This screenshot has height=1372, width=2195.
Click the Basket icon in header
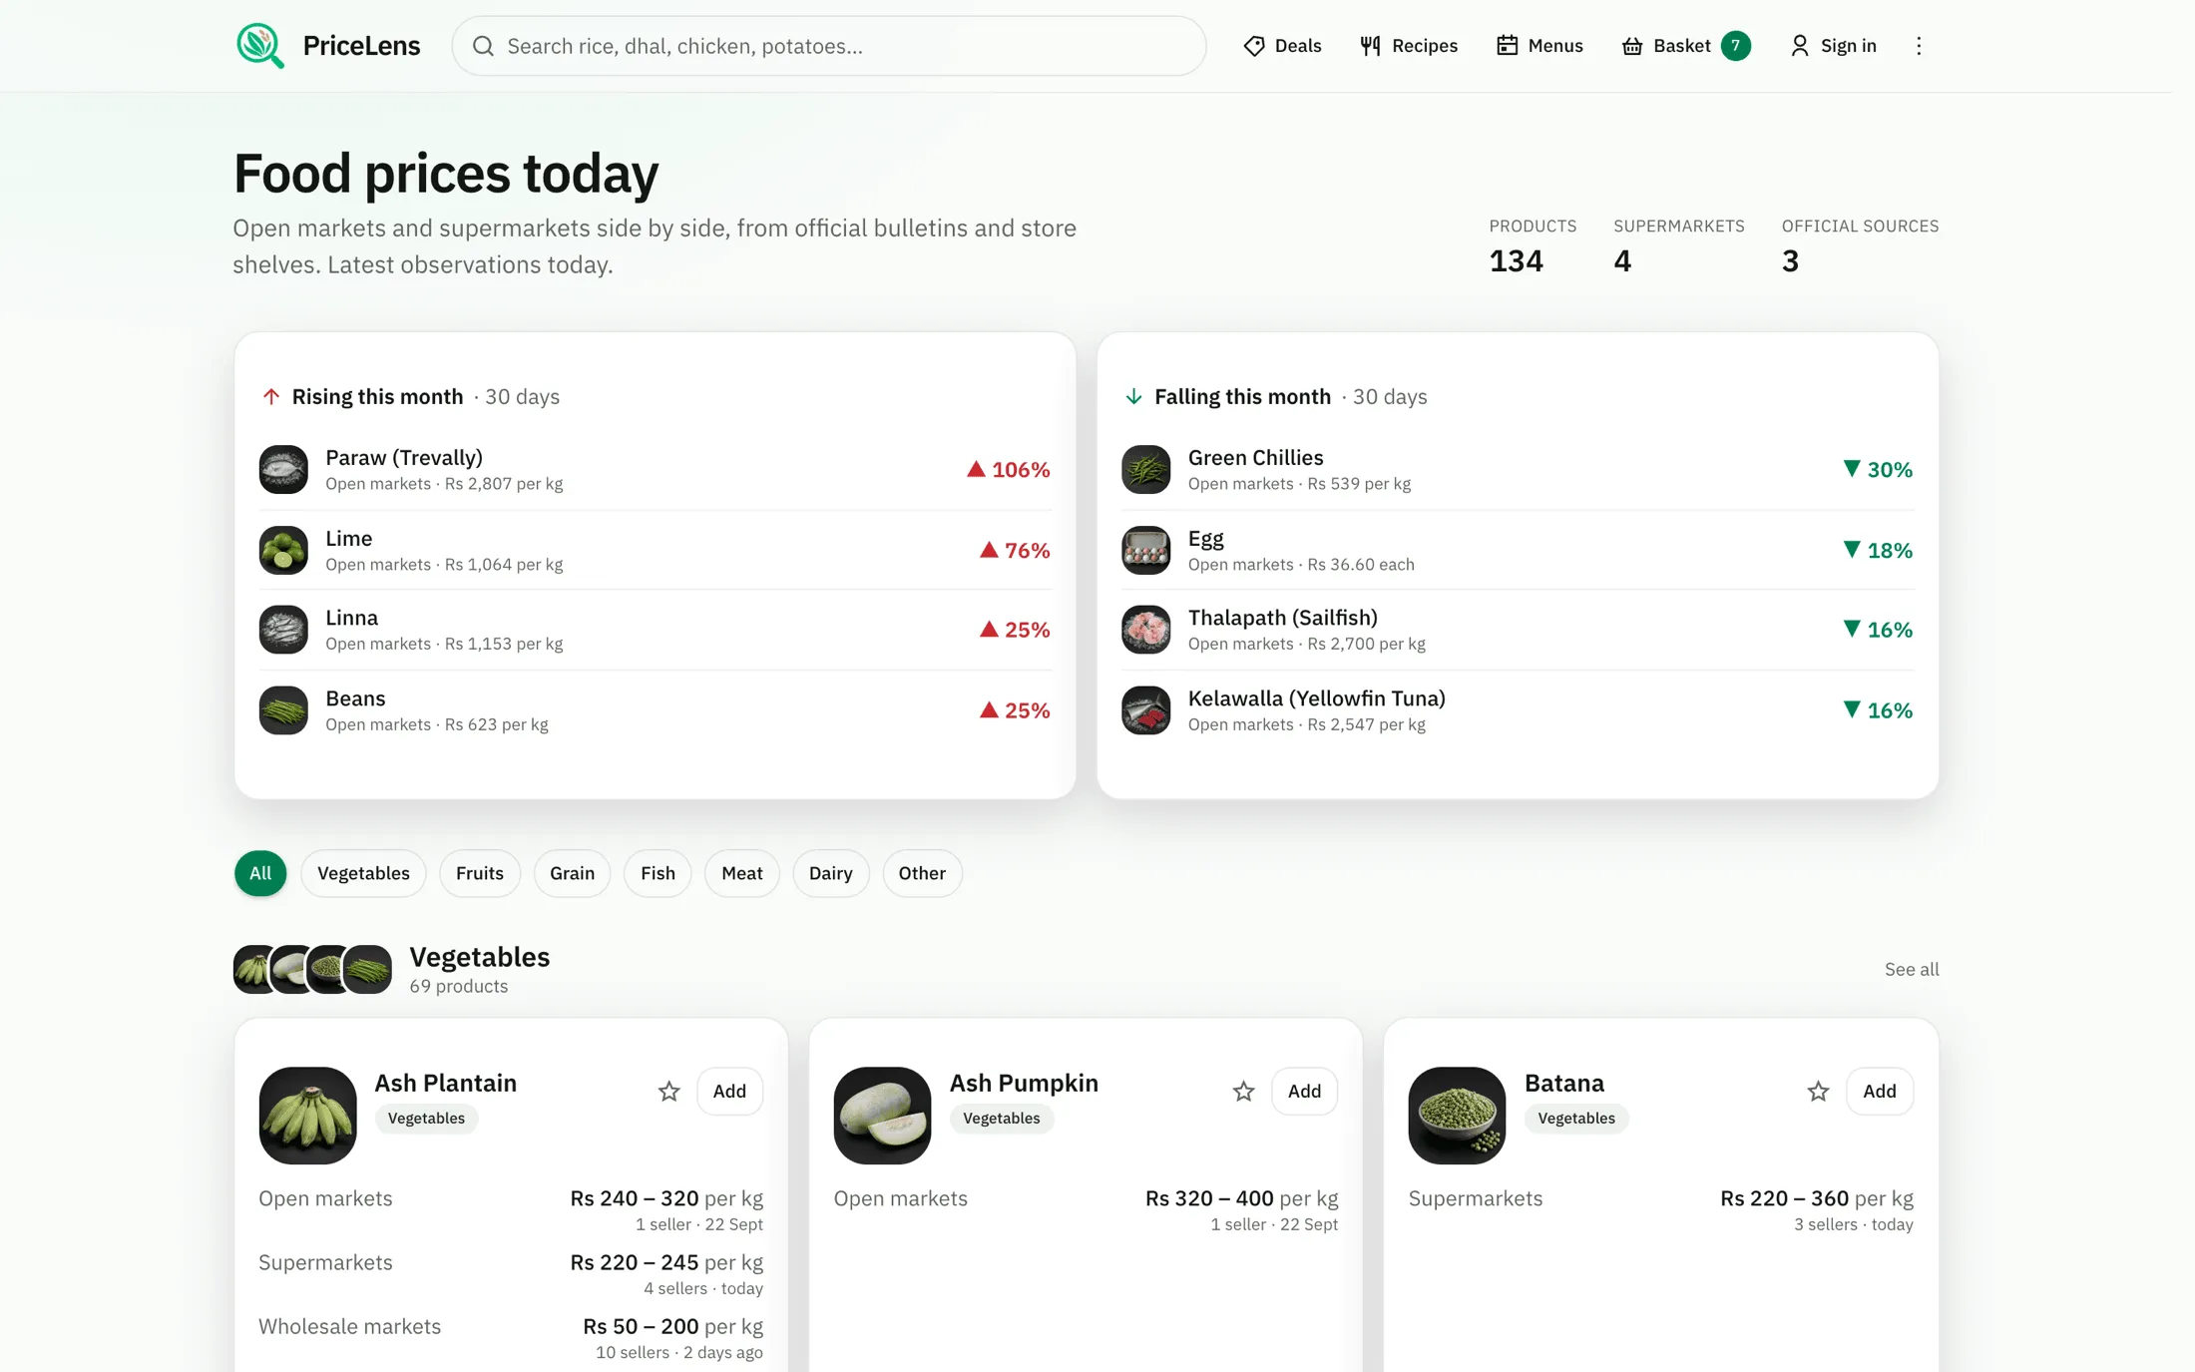(1632, 46)
